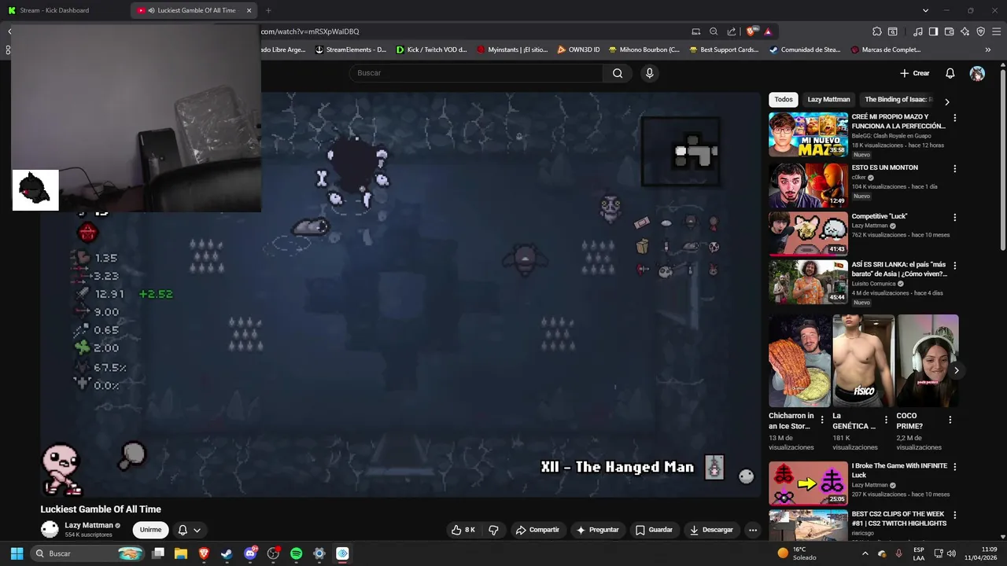Focus the YouTube Buscar search field
The height and width of the screenshot is (566, 1007).
click(476, 73)
